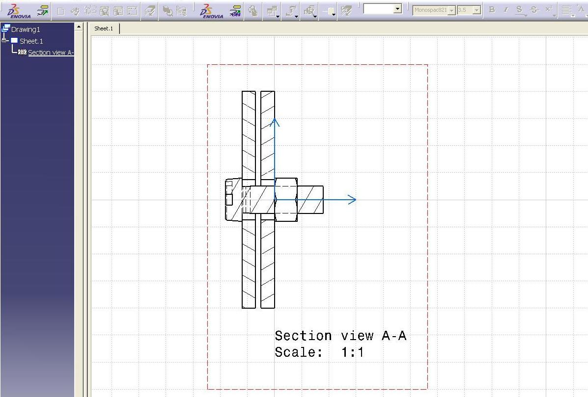588x397 pixels.
Task: Select the 'Section view A-A' caption text
Action: 340,336
